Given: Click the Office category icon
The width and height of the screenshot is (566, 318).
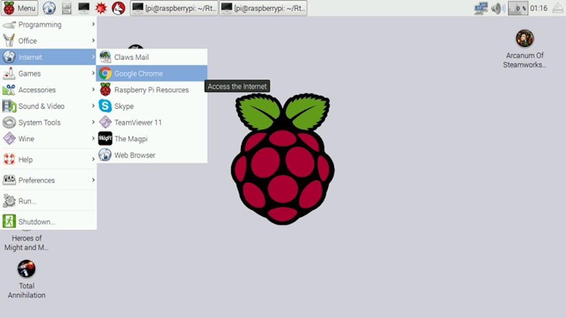Looking at the screenshot, I should [x=9, y=41].
